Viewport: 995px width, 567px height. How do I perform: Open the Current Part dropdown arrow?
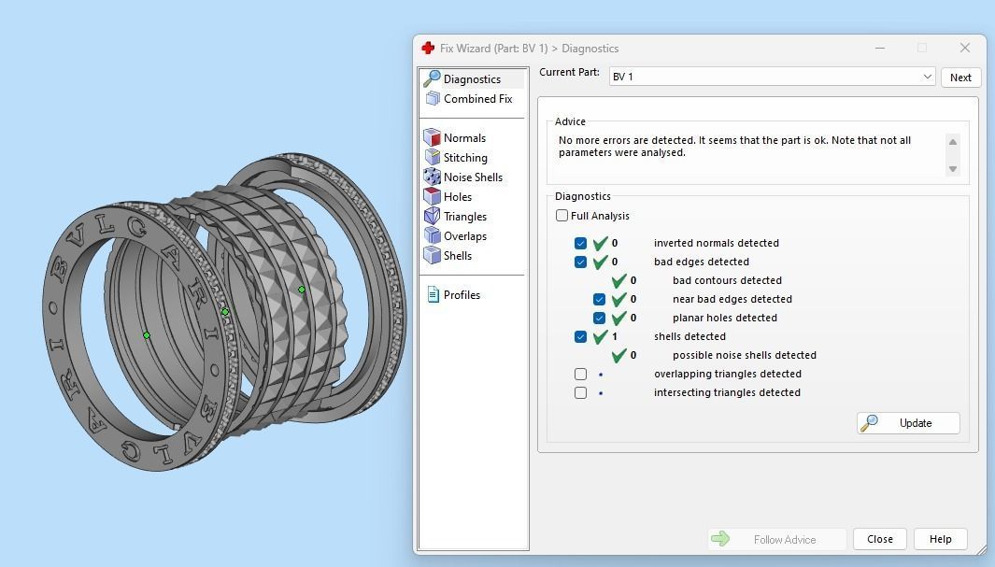927,77
